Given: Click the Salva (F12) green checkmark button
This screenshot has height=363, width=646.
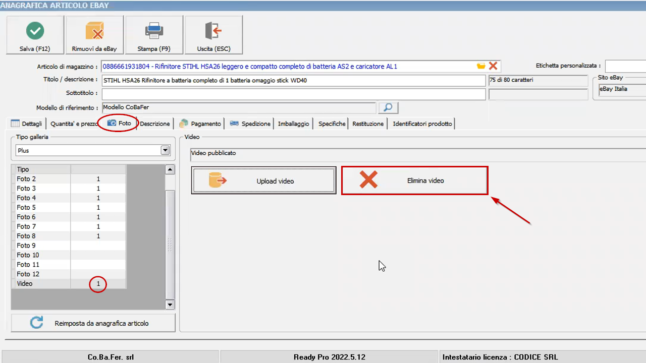Looking at the screenshot, I should 35,35.
